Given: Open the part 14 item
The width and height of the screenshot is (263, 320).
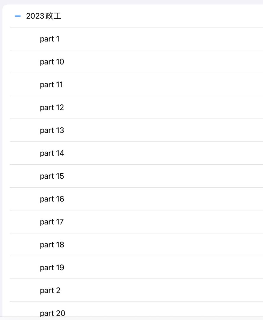Looking at the screenshot, I should pos(136,153).
